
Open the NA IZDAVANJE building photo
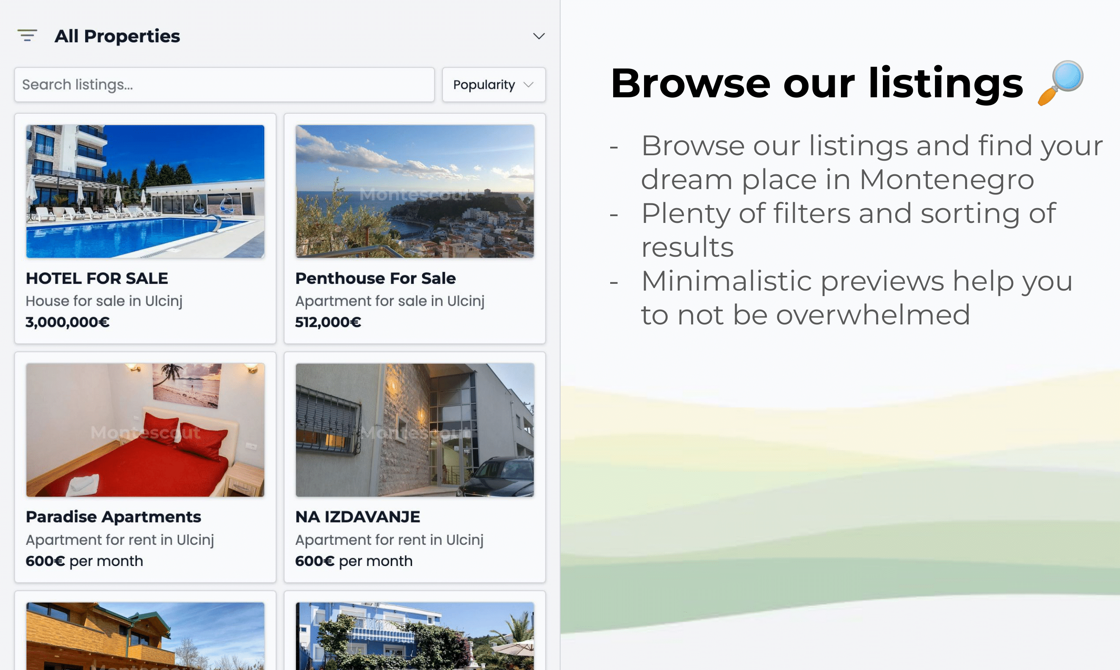tap(415, 430)
